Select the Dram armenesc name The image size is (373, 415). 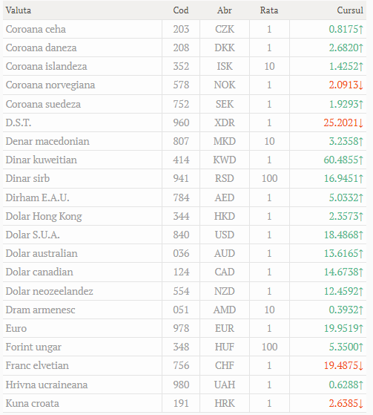pos(40,310)
